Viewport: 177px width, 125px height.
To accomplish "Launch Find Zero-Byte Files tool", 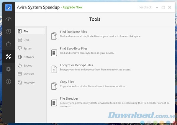I will [x=73, y=49].
